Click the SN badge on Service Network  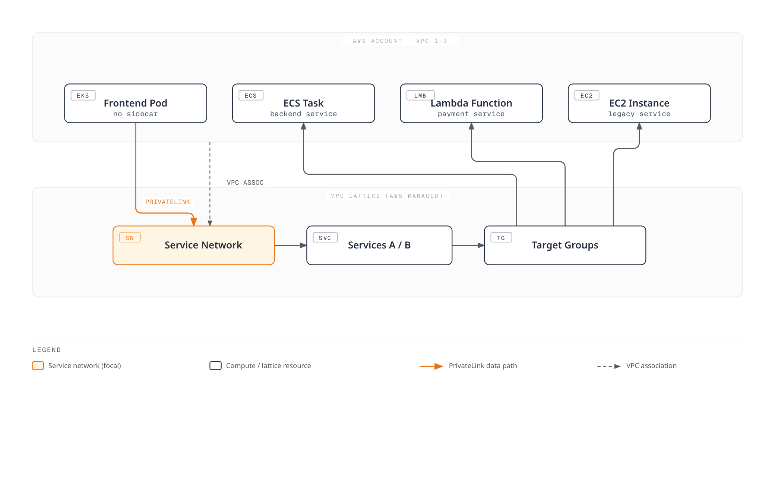(x=130, y=238)
